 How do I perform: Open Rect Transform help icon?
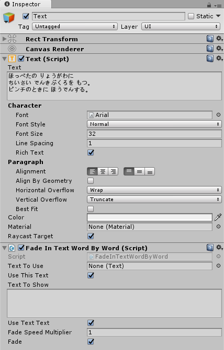coord(210,39)
